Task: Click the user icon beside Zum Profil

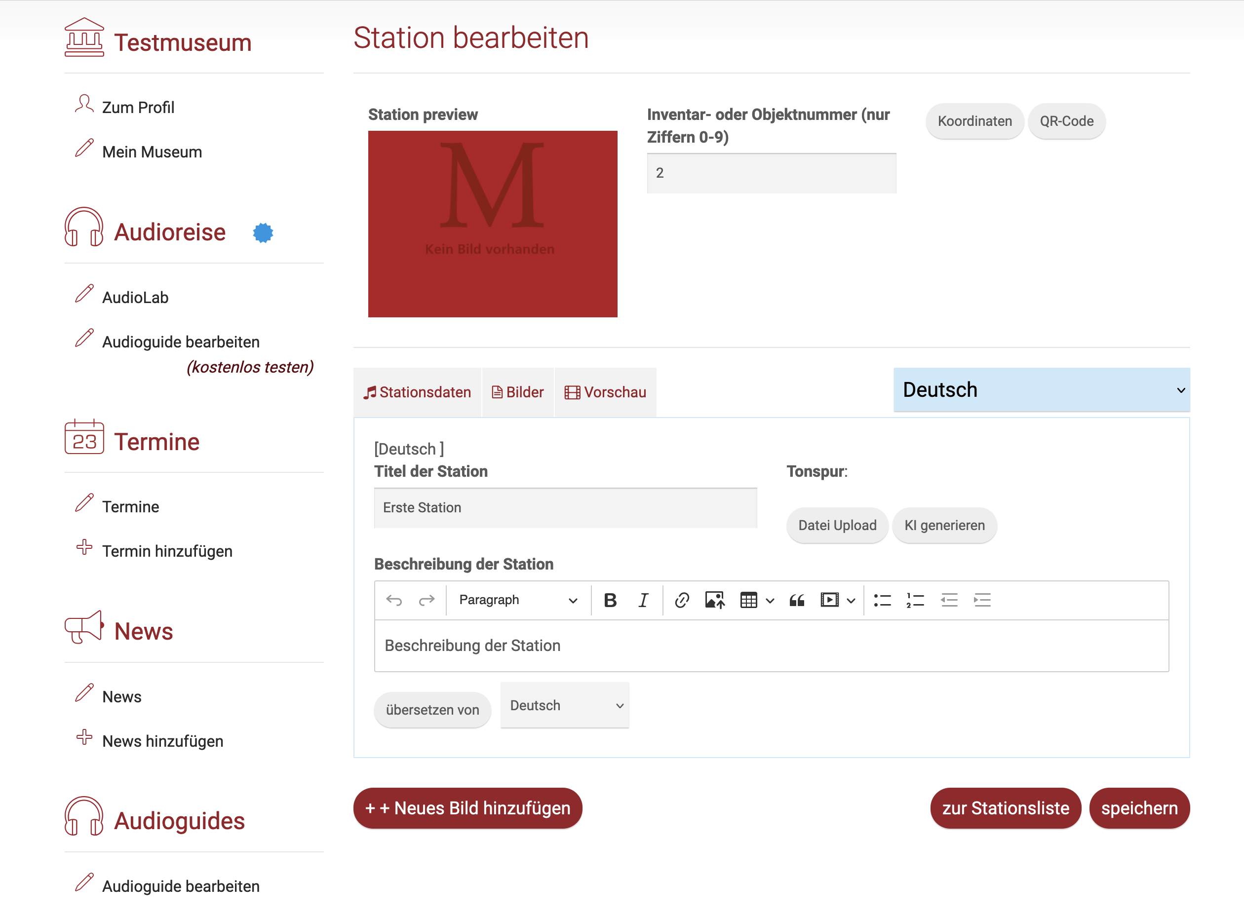Action: [84, 104]
